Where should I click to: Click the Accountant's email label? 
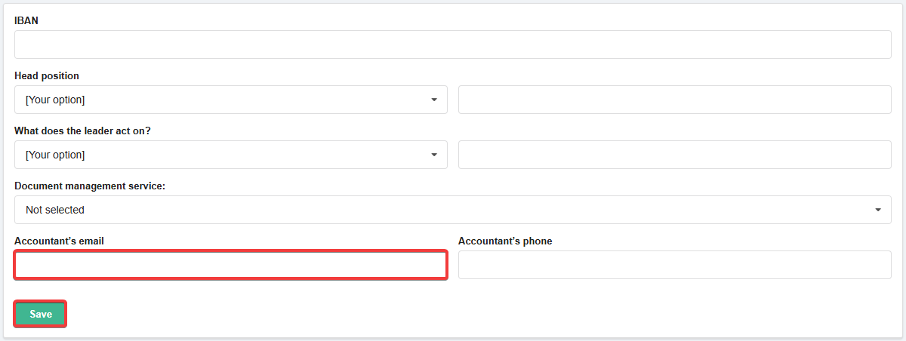pos(59,241)
